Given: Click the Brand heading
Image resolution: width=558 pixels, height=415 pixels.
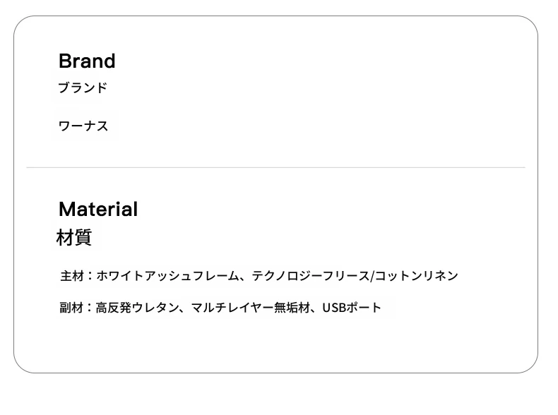Looking at the screenshot, I should tap(87, 61).
